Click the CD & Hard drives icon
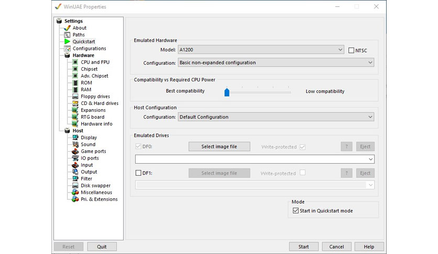Viewport: 438px width, 254px height. point(75,103)
